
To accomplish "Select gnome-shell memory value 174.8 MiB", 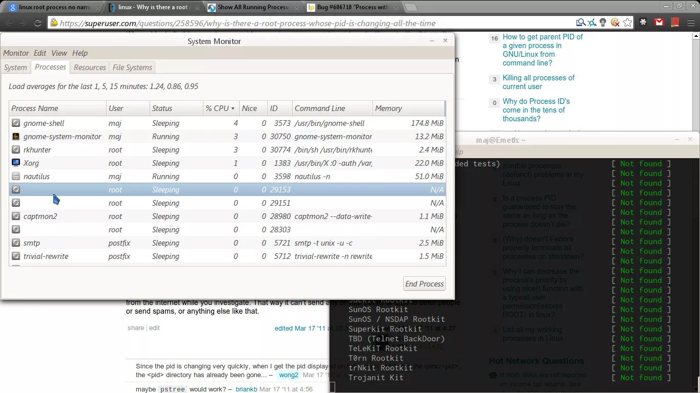I will click(x=427, y=123).
